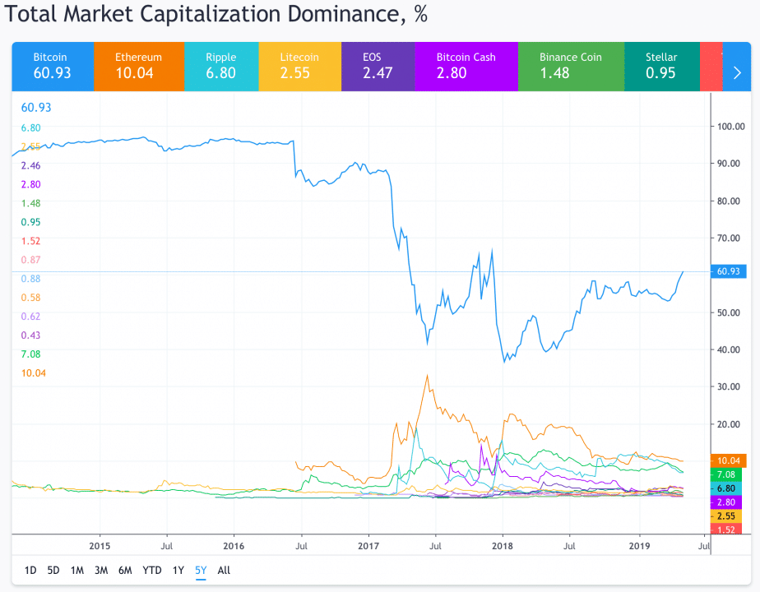Click the lavender 0.62 legend value
This screenshot has height=592, width=760.
[30, 317]
